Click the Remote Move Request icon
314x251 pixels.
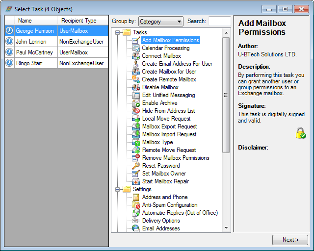136,150
